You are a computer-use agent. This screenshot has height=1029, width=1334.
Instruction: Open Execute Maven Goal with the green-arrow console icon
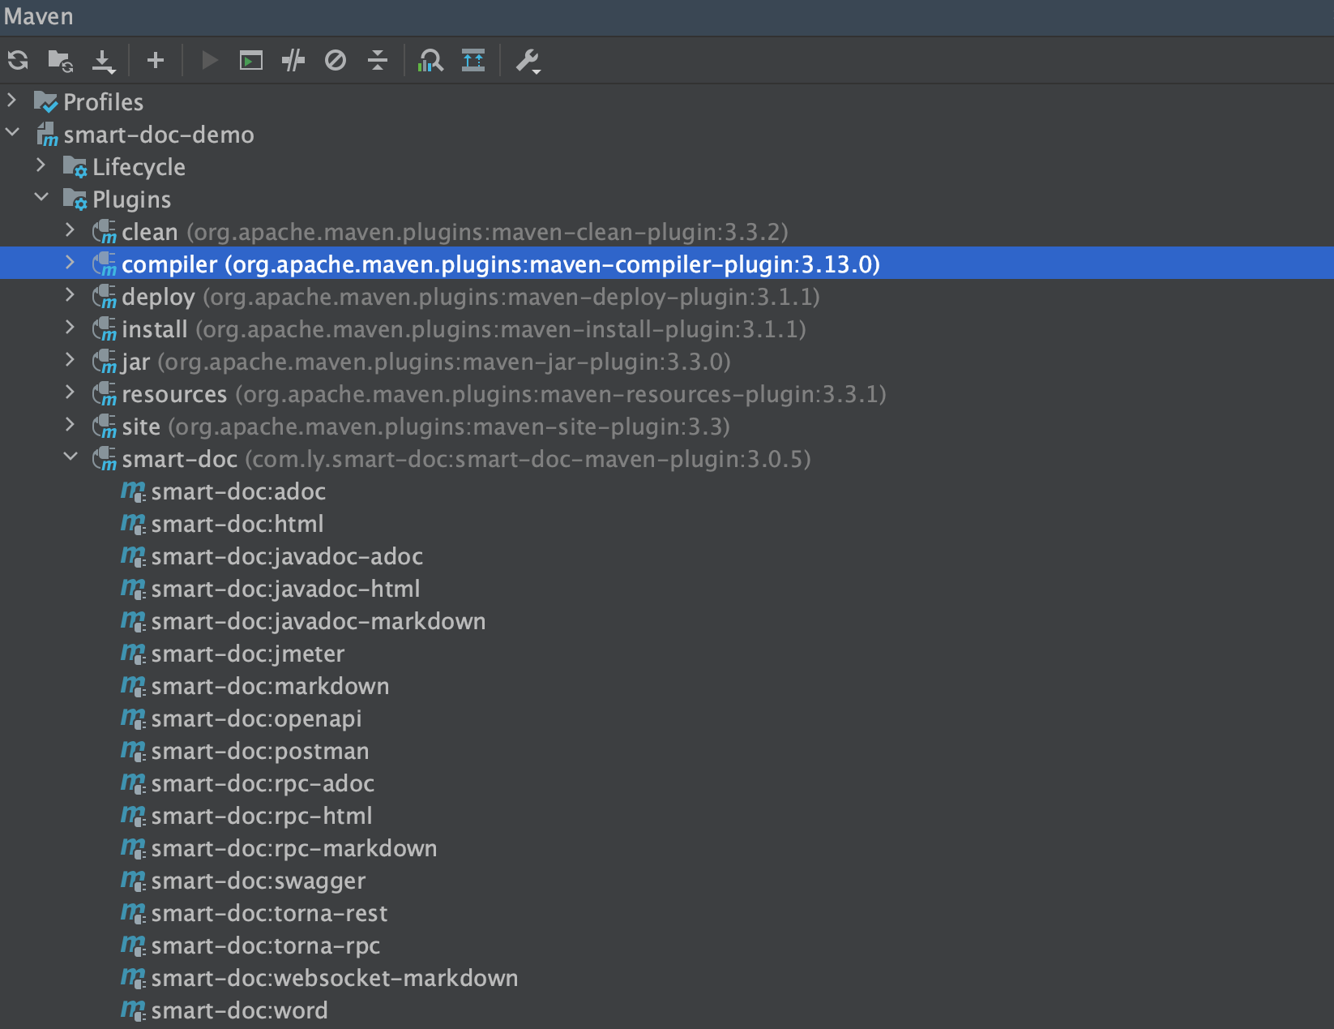click(x=251, y=60)
